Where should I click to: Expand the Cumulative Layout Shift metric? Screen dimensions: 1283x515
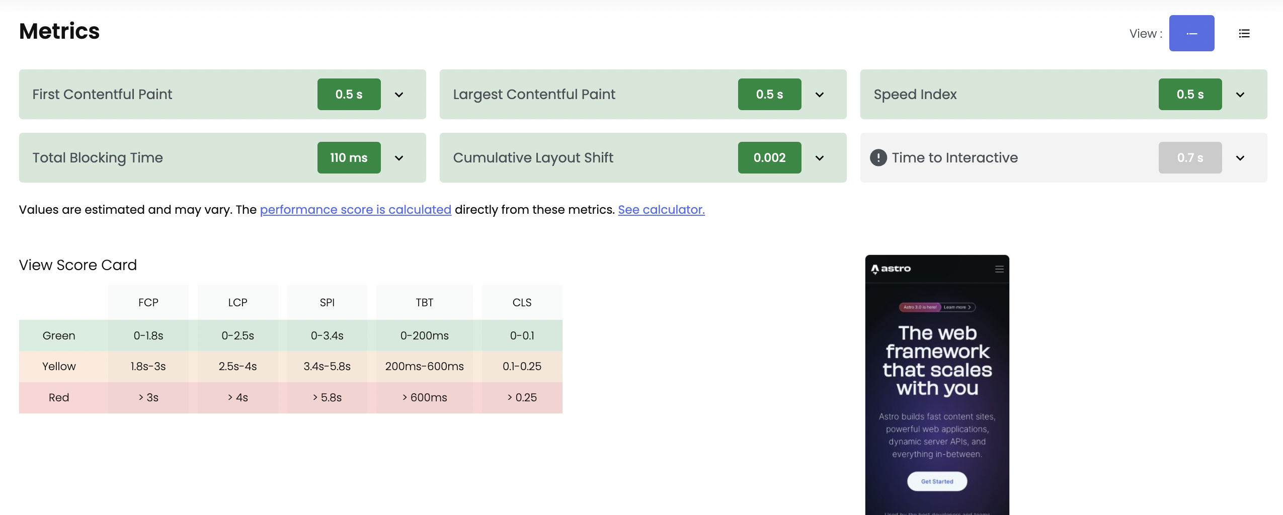point(819,157)
